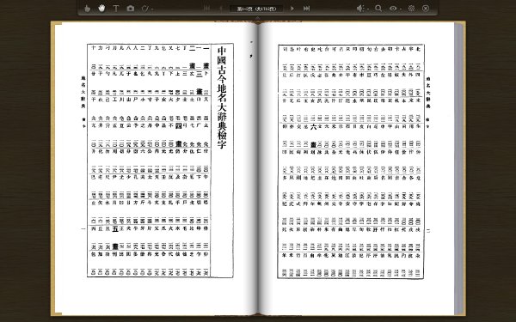Click the bold 五畫 heading on left page
Image resolution: width=516 pixels, height=322 pixels.
pyautogui.click(x=115, y=238)
